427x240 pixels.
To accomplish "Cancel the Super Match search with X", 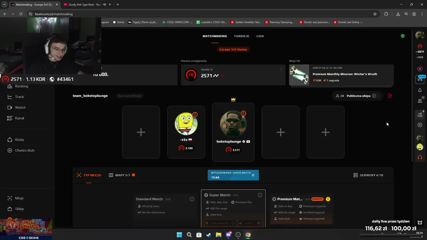I will click(253, 175).
